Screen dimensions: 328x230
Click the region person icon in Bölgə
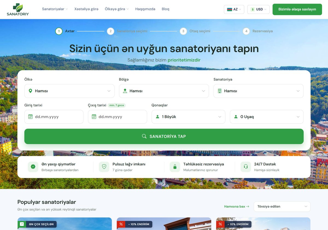tap(125, 91)
